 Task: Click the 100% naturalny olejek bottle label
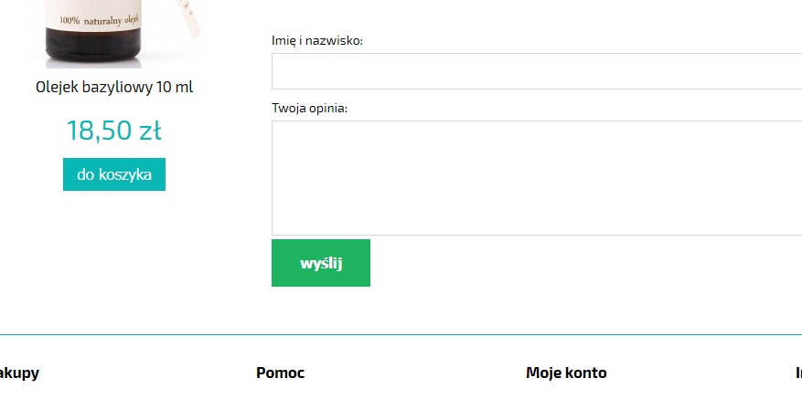click(x=99, y=20)
